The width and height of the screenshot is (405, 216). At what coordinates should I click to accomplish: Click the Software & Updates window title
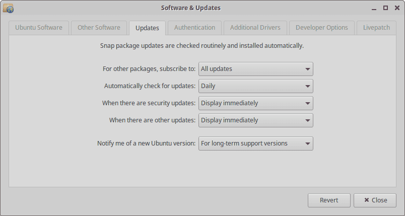(x=191, y=8)
